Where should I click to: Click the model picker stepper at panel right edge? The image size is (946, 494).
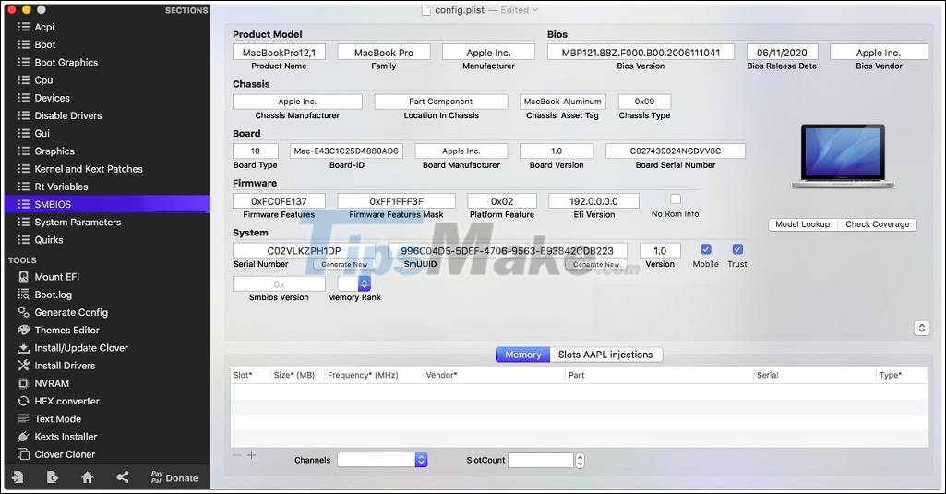coord(921,328)
